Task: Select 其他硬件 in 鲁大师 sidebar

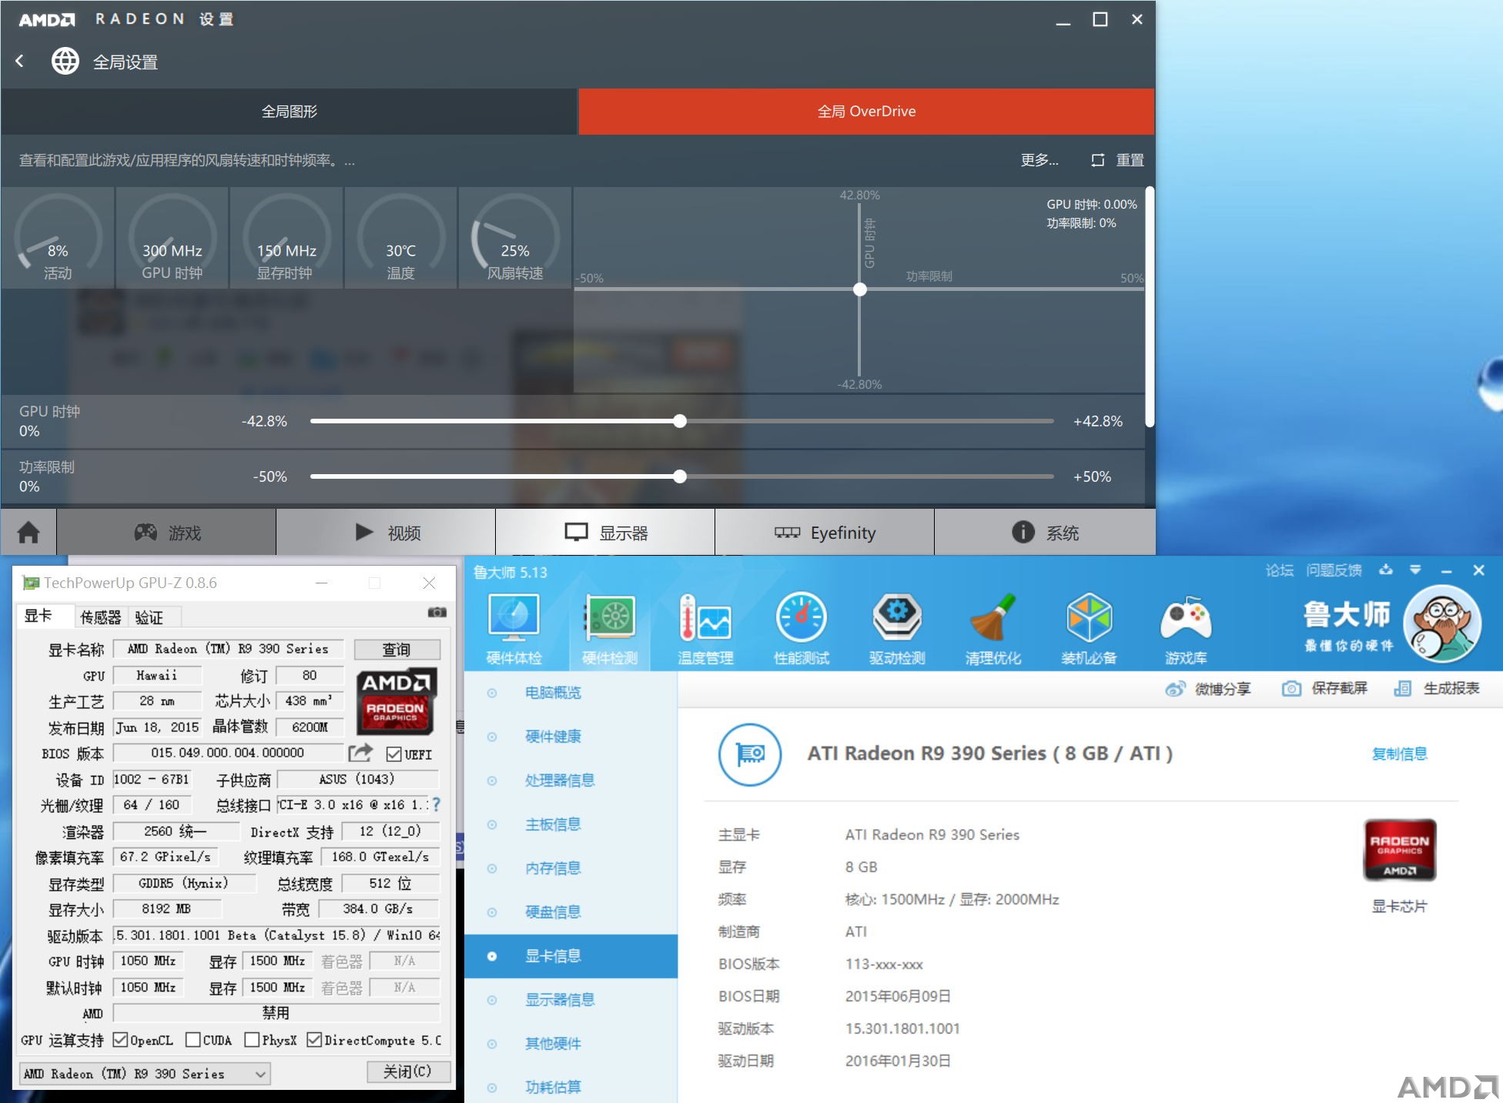Action: coord(571,1044)
